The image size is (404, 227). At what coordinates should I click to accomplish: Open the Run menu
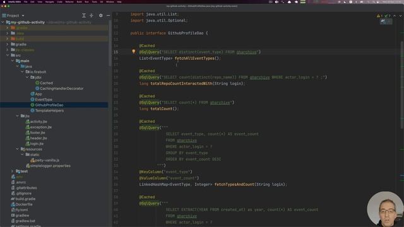pyautogui.click(x=86, y=2)
